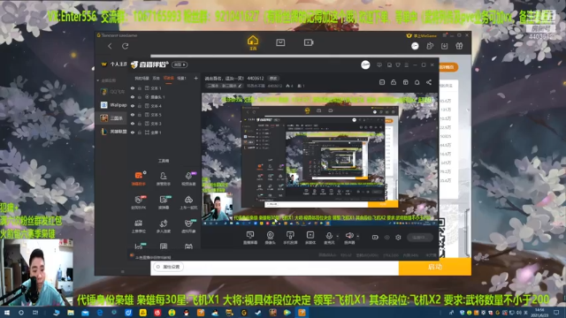Toggle visibility of layer 文本 5
566x318 pixels.
(x=133, y=115)
